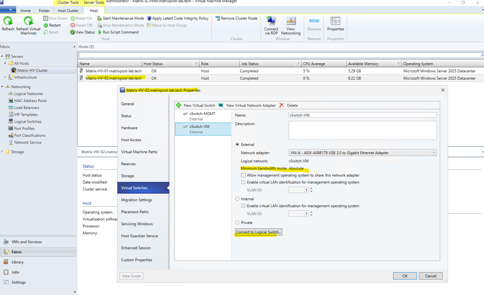Delete the selected virtual switch

click(289, 105)
